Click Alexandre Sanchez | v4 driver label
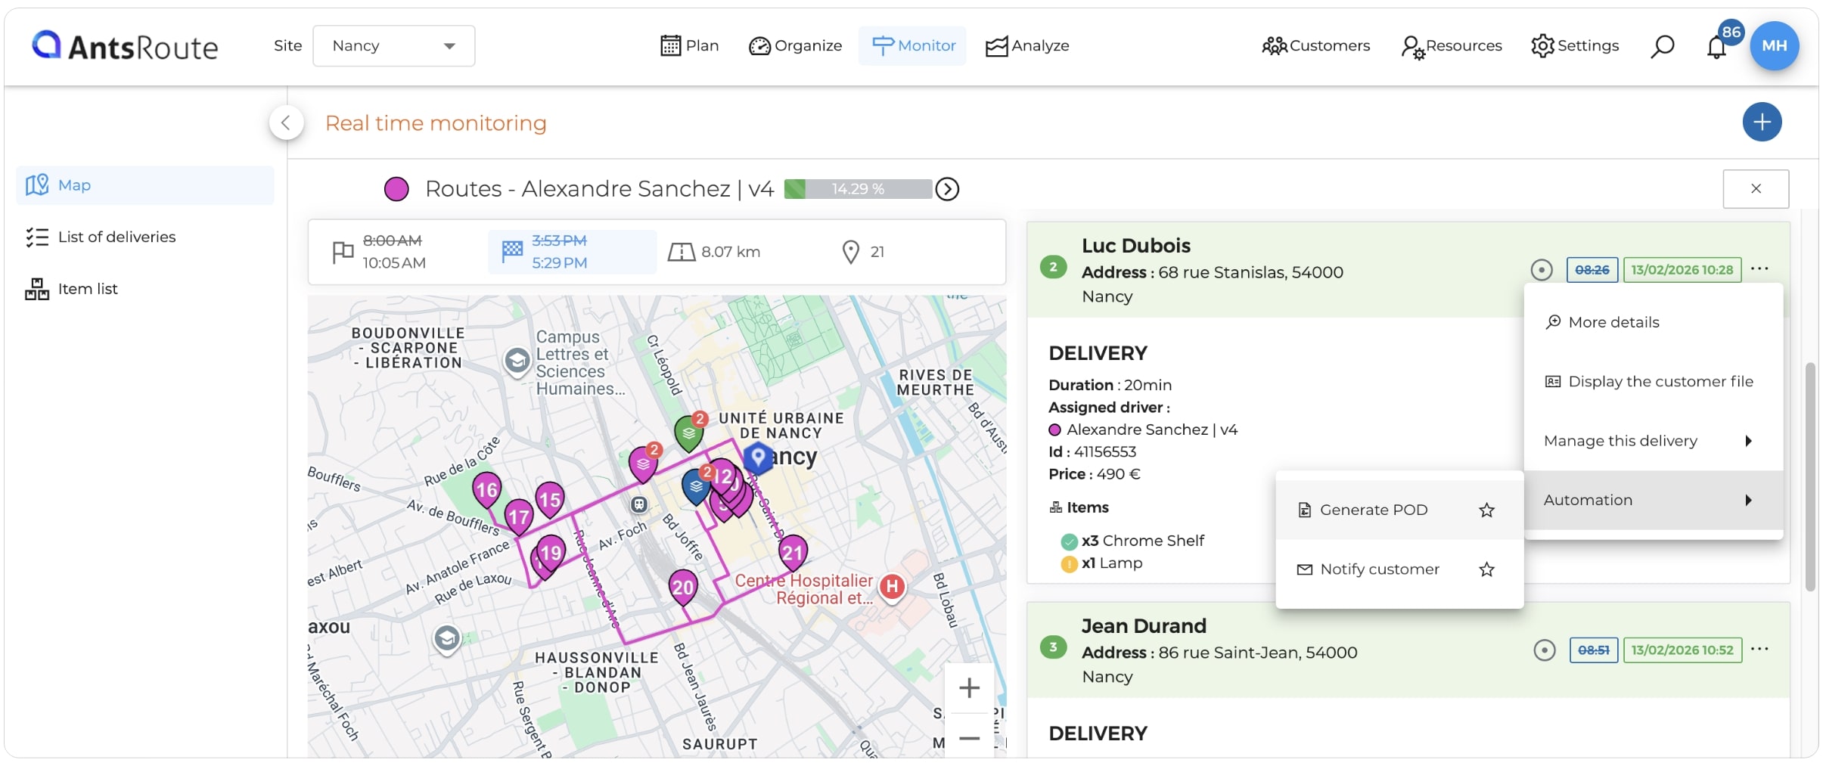Viewport: 1823px width, 763px height. pyautogui.click(x=1151, y=430)
